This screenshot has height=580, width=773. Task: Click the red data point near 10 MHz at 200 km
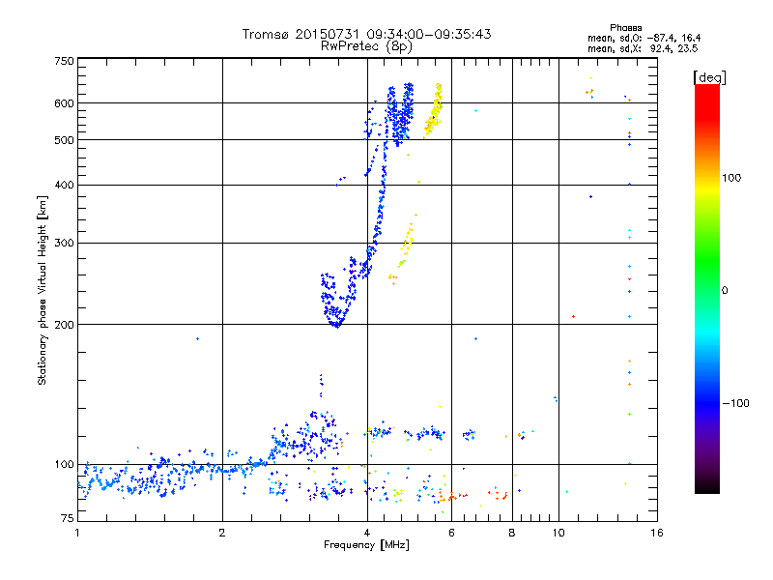573,317
